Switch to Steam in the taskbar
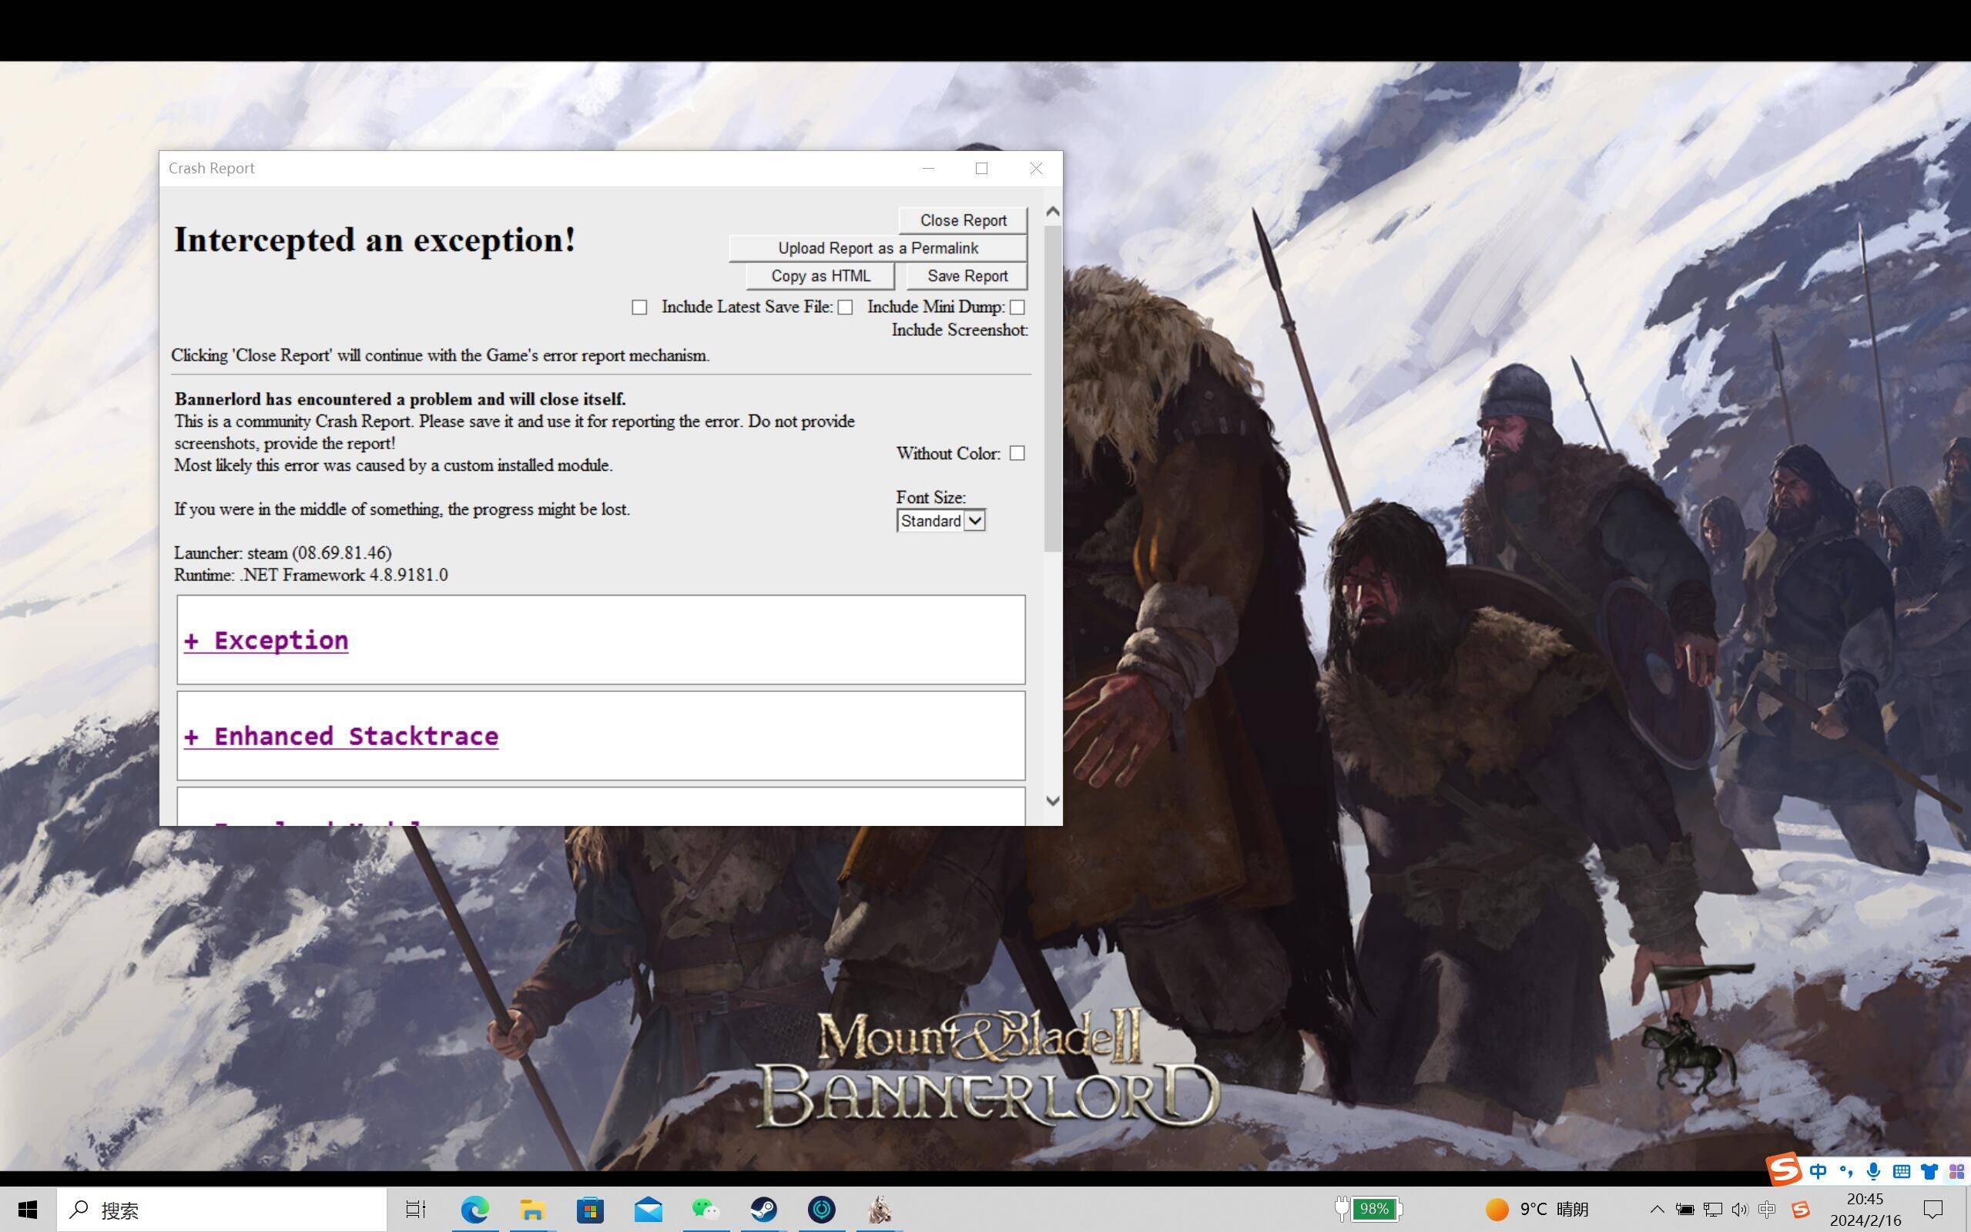 click(x=763, y=1209)
